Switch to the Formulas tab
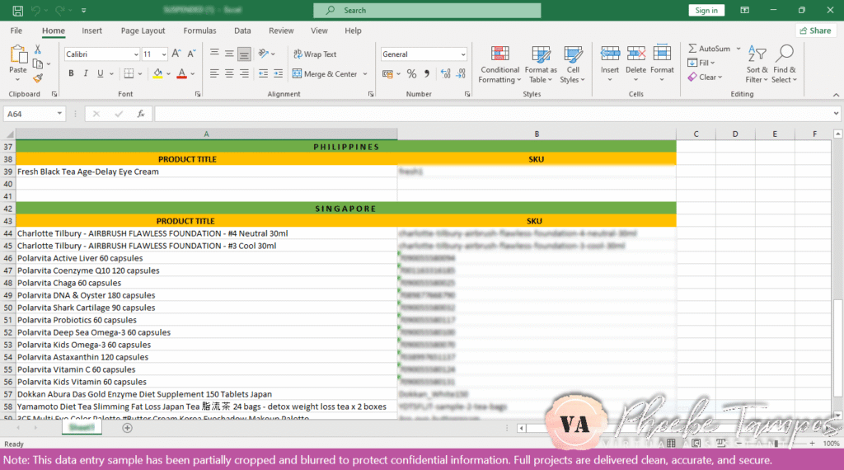The height and width of the screenshot is (470, 844). pos(199,31)
